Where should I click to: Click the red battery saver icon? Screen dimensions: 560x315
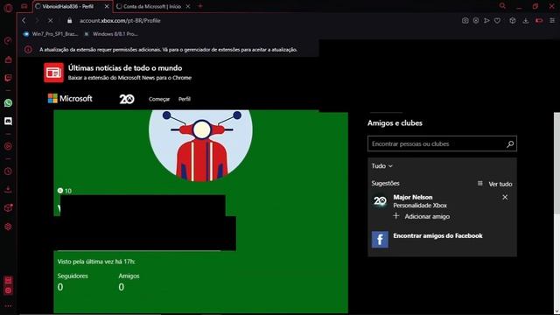pyautogui.click(x=539, y=21)
